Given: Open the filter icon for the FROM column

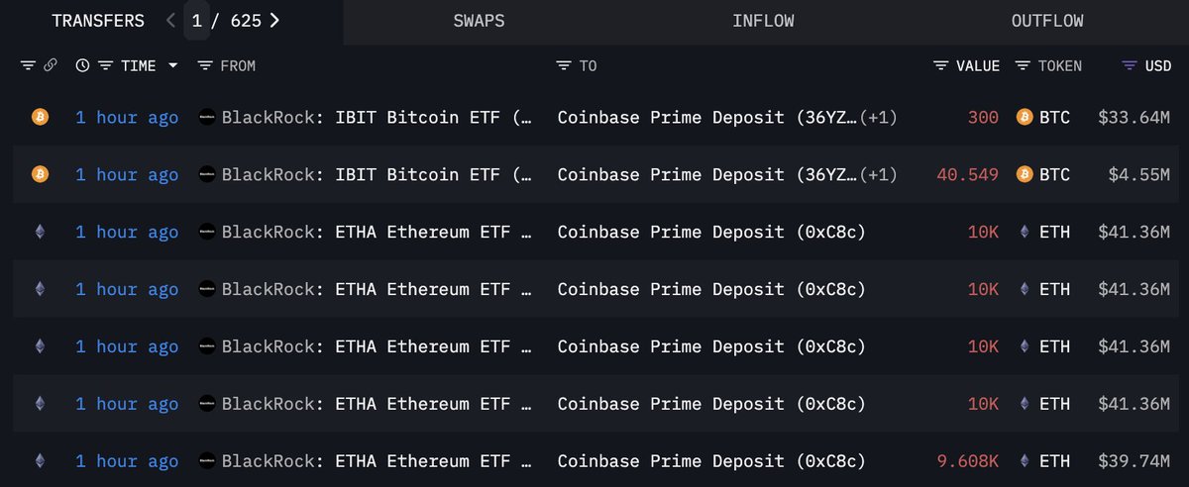Looking at the screenshot, I should pos(205,66).
